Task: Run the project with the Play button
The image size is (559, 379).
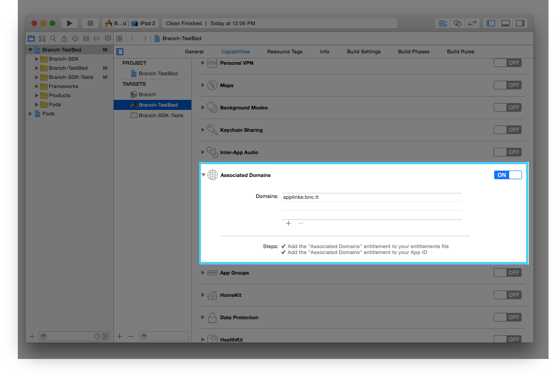Action: tap(69, 23)
